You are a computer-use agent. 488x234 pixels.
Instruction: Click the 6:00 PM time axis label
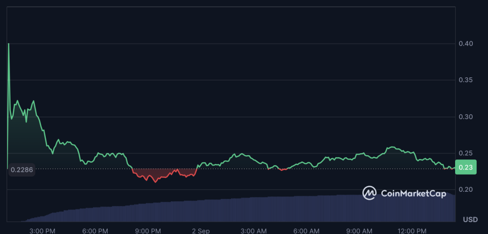point(95,231)
